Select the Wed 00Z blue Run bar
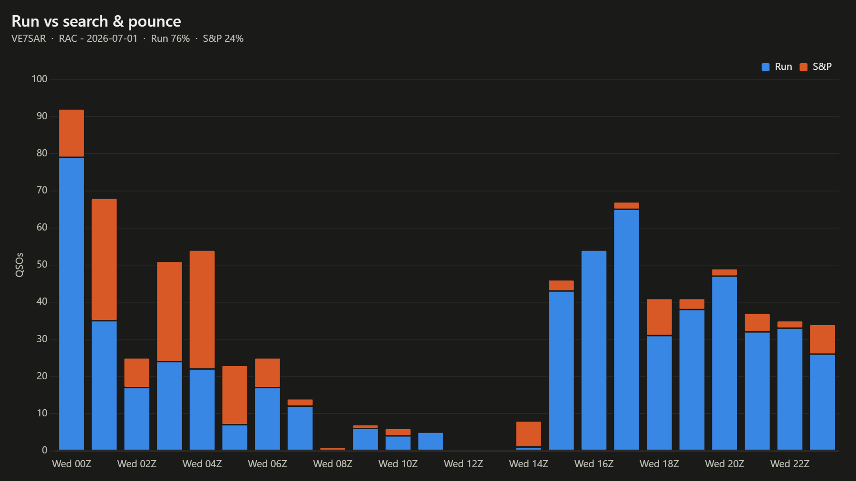Image resolution: width=856 pixels, height=481 pixels. [71, 304]
